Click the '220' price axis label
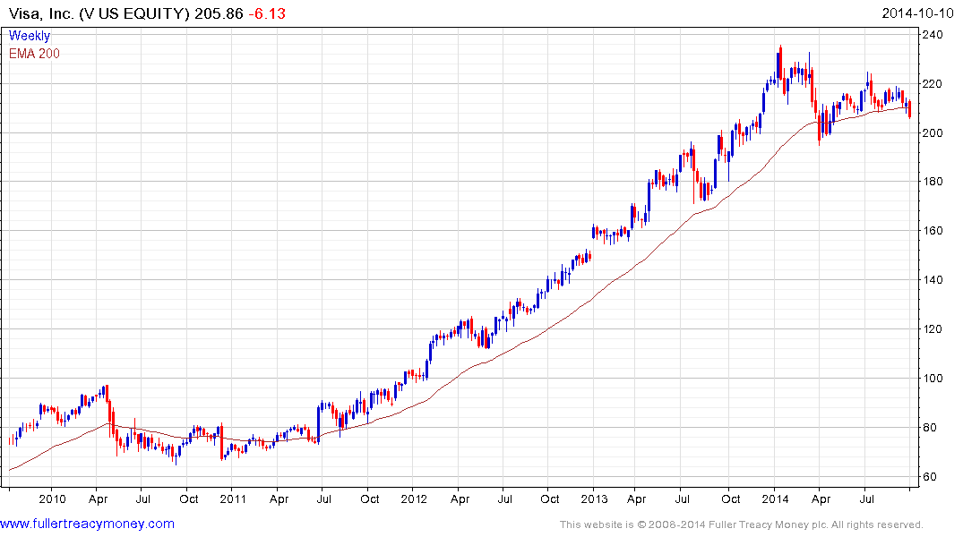This screenshot has width=963, height=537. pos(933,83)
